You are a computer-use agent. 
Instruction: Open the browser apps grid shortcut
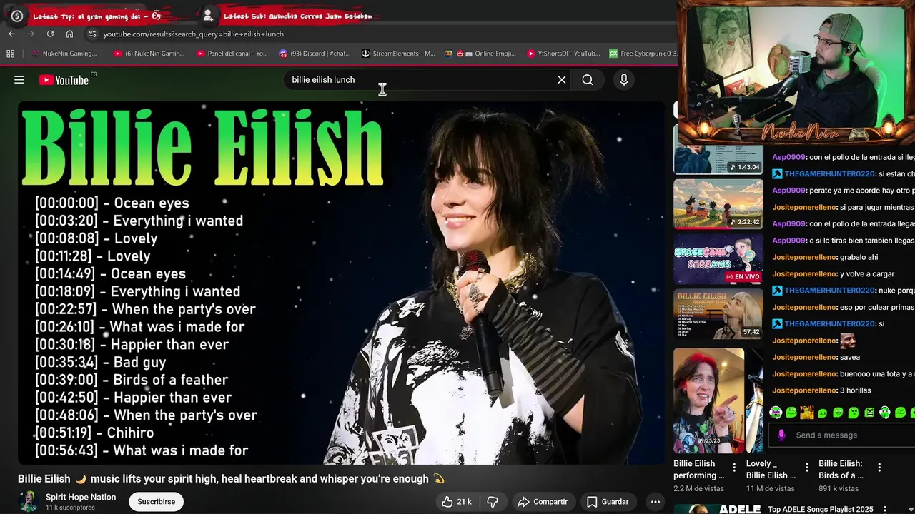(x=10, y=54)
